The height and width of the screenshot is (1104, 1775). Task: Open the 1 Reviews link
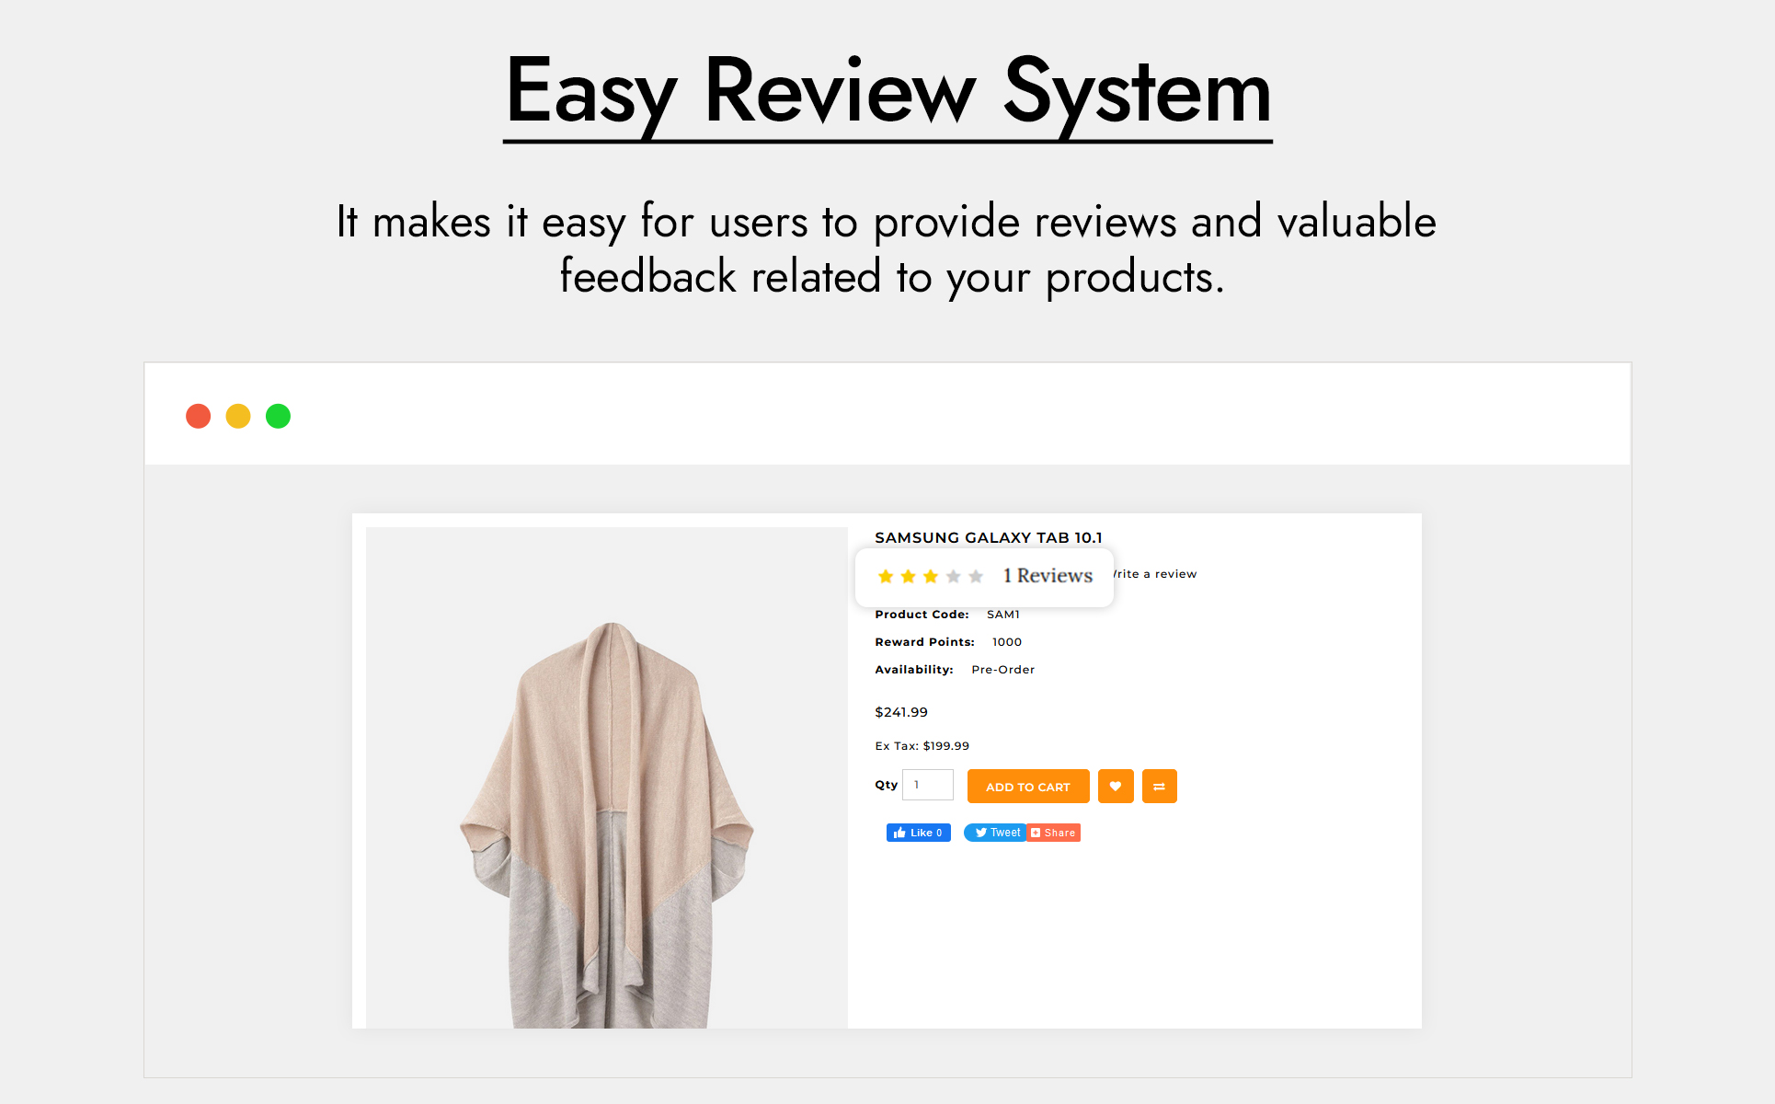tap(1048, 576)
